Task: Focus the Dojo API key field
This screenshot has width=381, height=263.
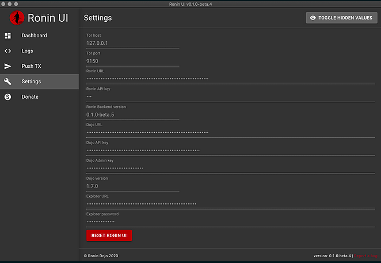Action: (231, 150)
